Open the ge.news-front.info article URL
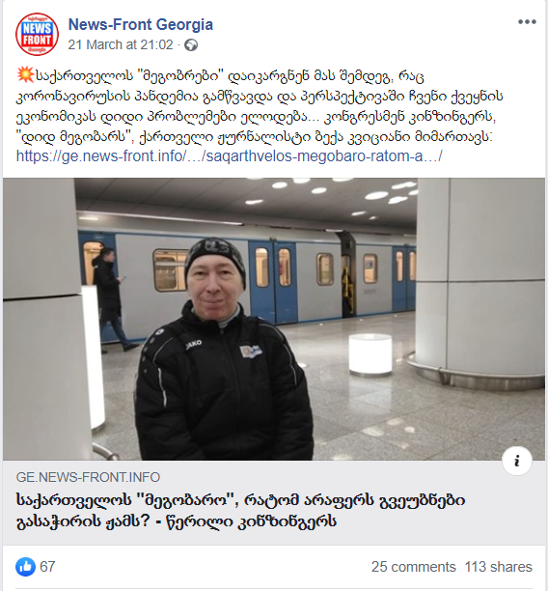 coord(229,155)
